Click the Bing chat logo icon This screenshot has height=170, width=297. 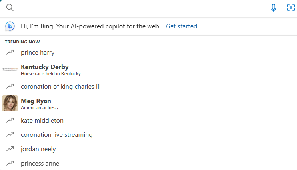[x=10, y=26]
